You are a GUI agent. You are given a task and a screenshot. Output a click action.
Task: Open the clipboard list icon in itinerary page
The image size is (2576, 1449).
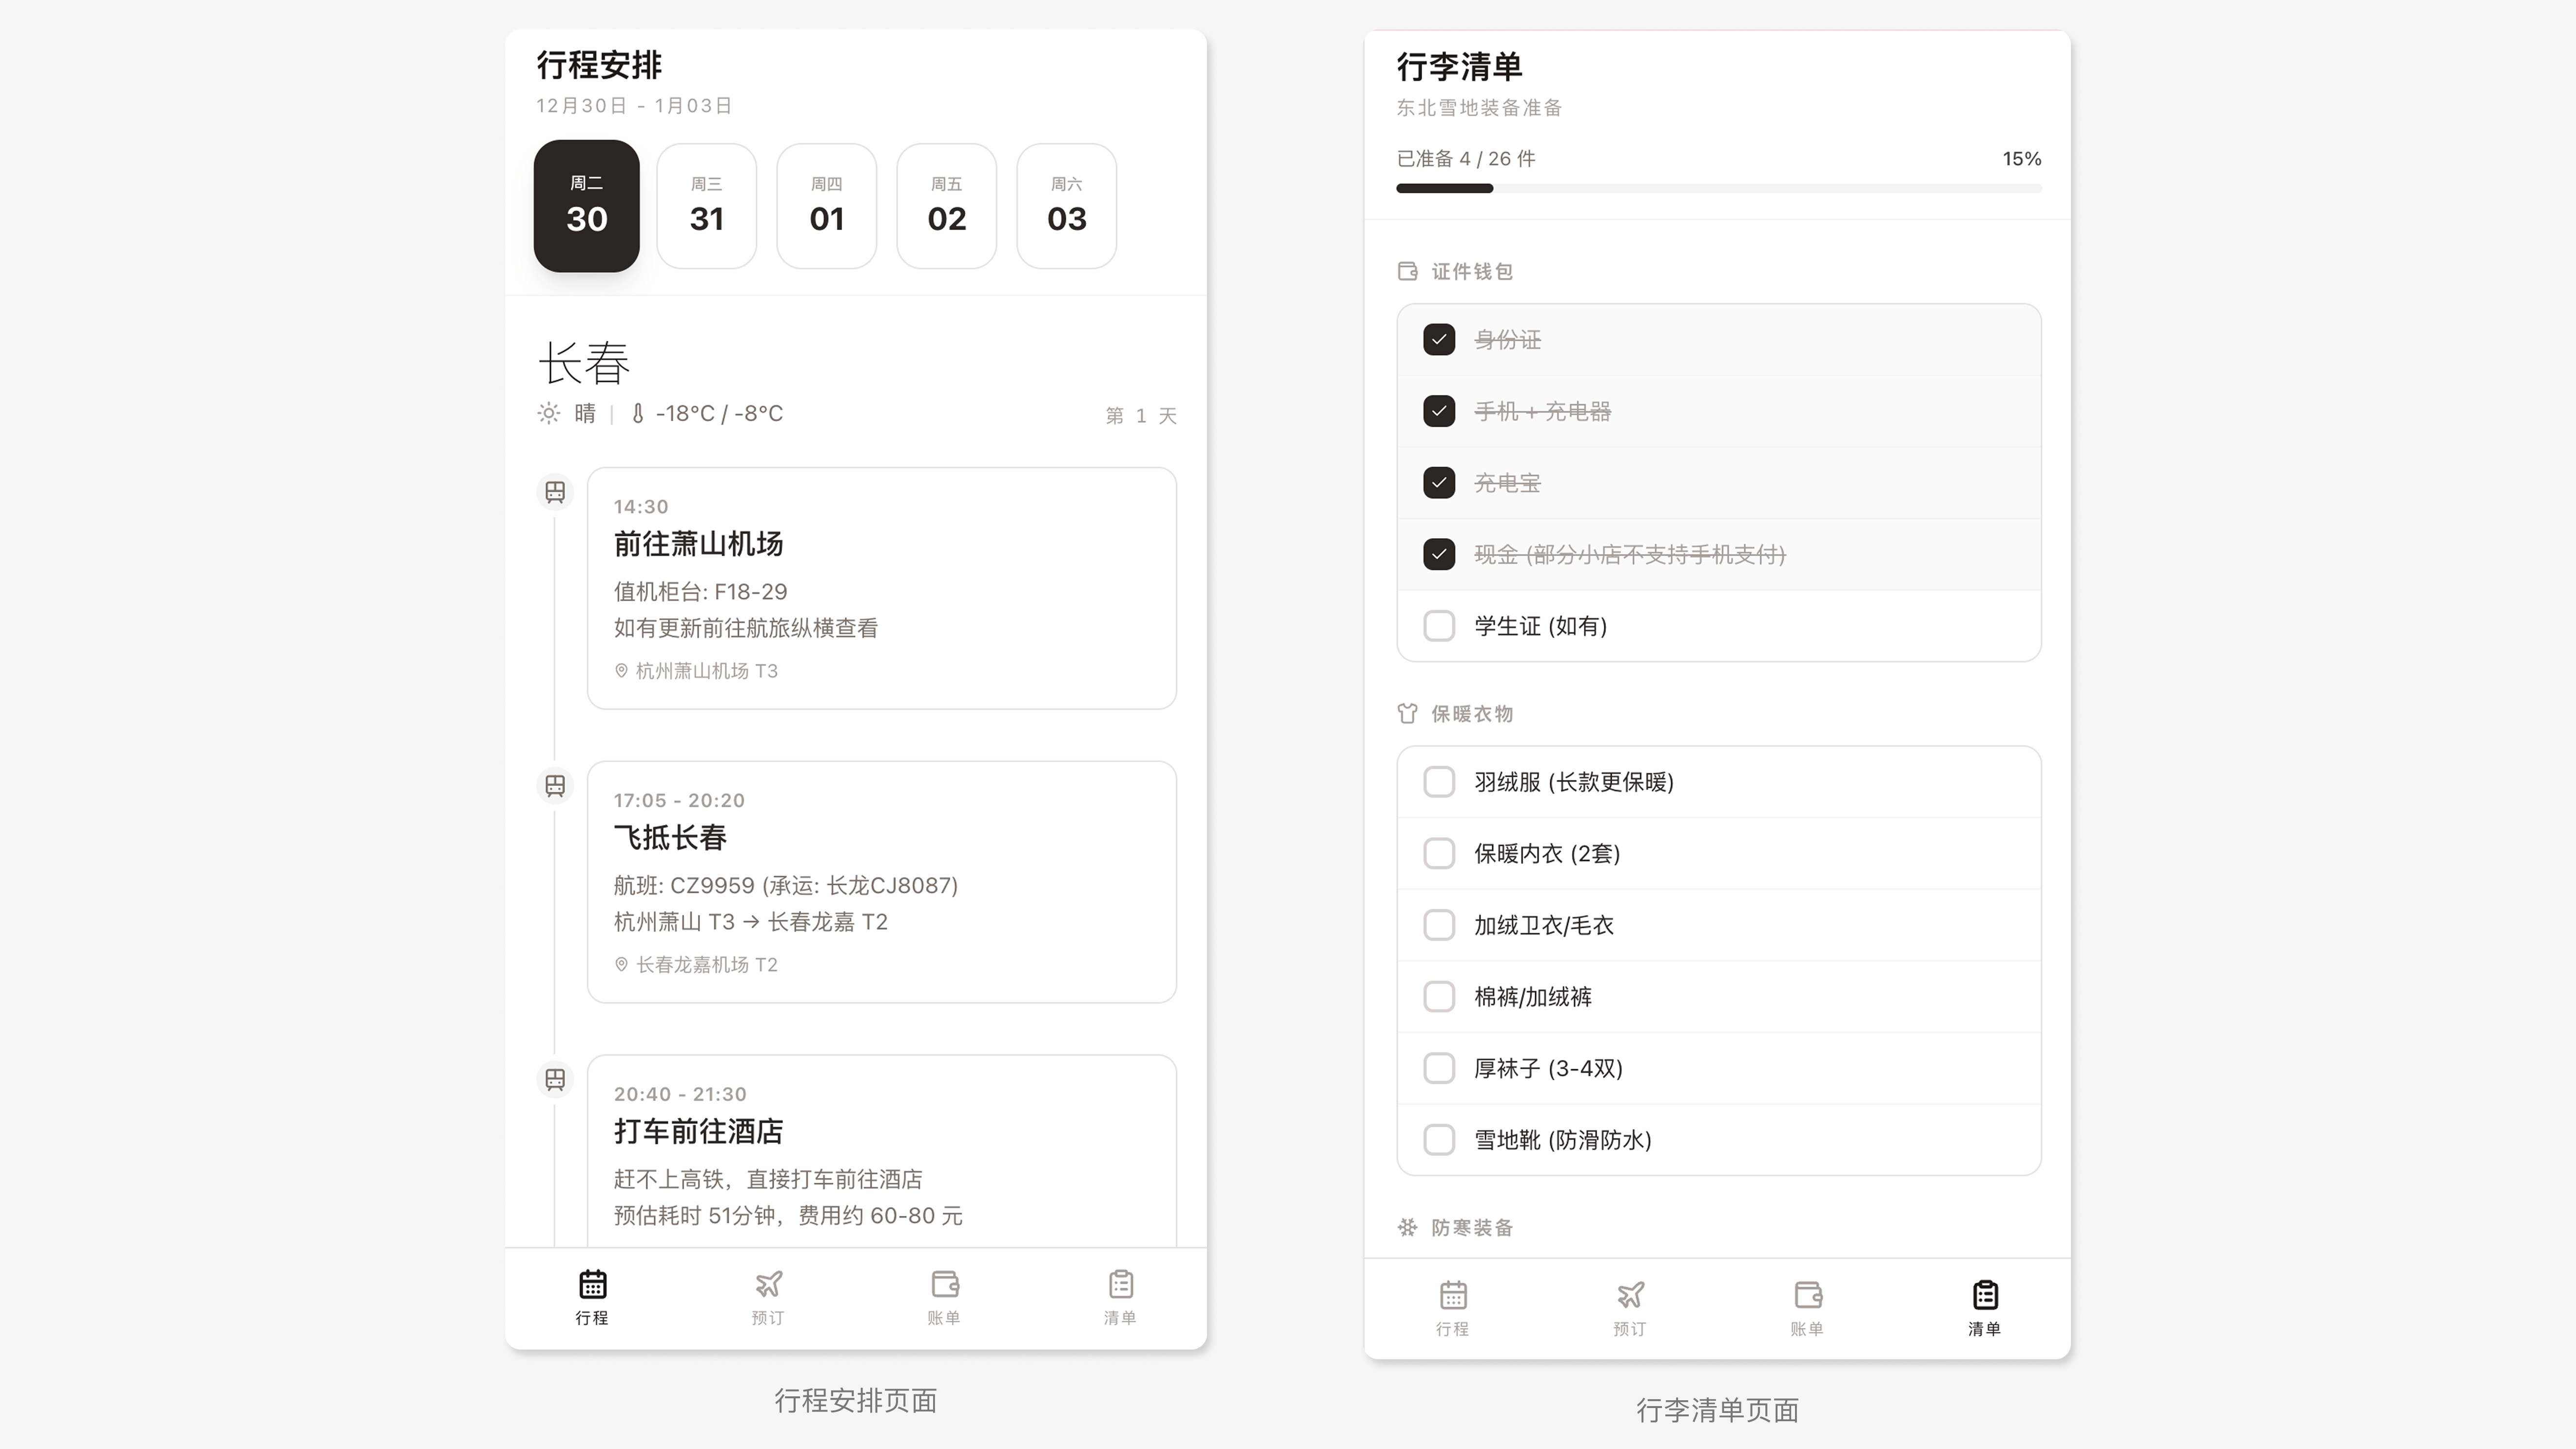pos(1120,1284)
